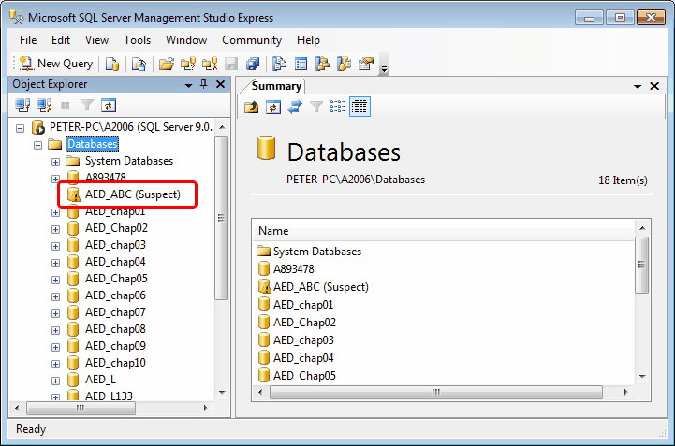Click the Object Explorer toolbar icon

322,65
